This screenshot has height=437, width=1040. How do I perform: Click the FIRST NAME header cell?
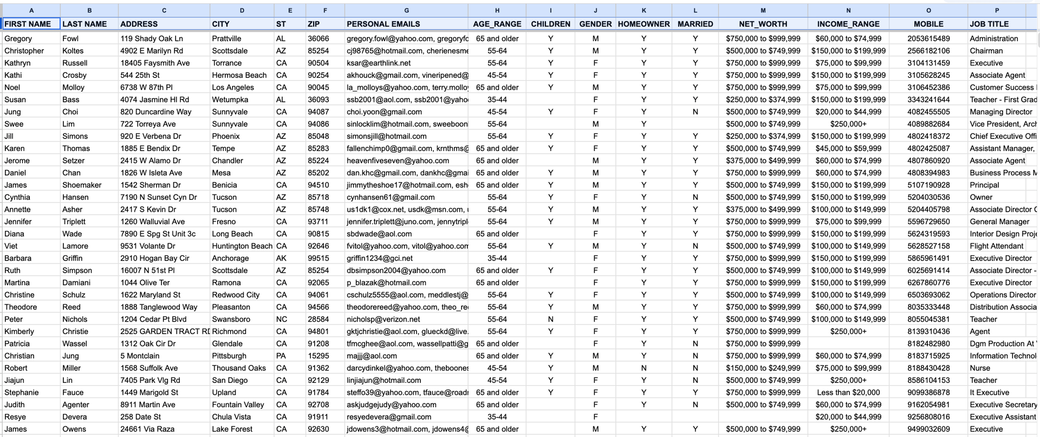pos(31,24)
